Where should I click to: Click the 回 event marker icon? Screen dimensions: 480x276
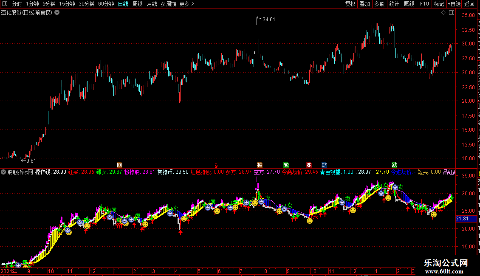pos(119,165)
